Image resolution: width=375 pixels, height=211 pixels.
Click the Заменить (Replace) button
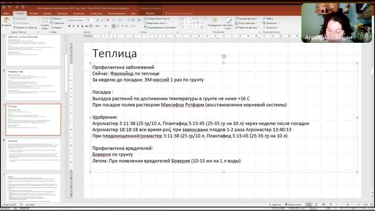(271, 23)
